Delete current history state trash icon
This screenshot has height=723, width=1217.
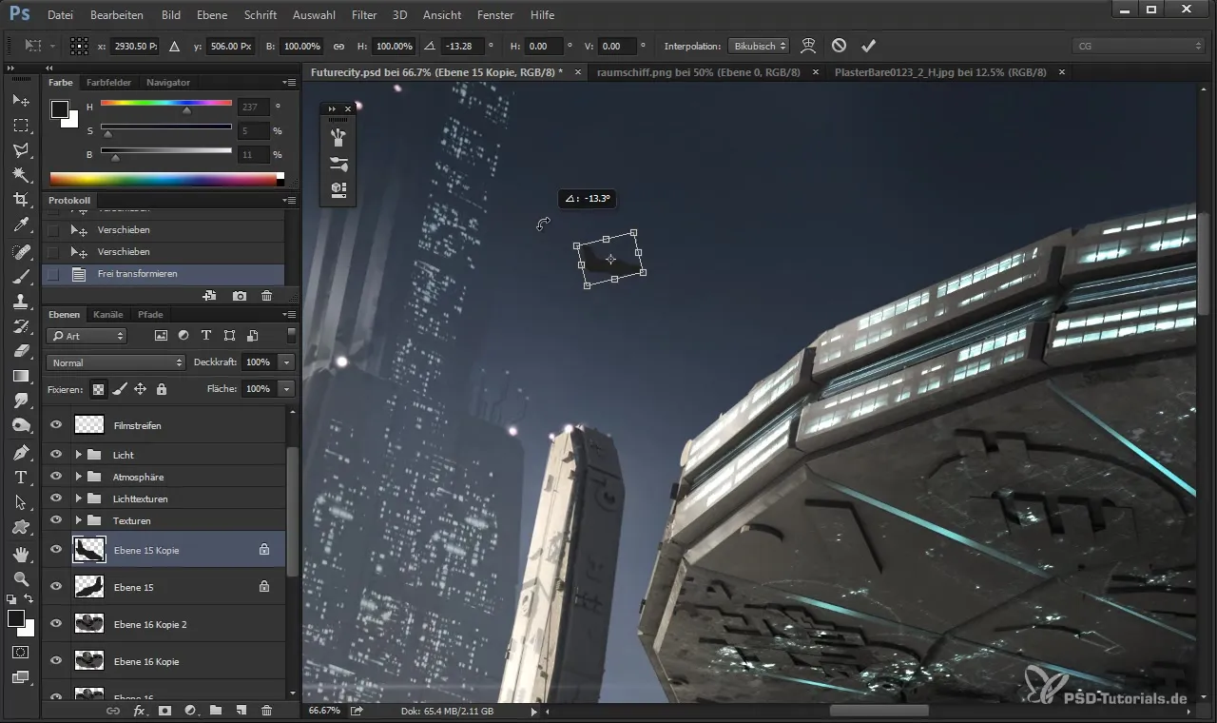[266, 297]
